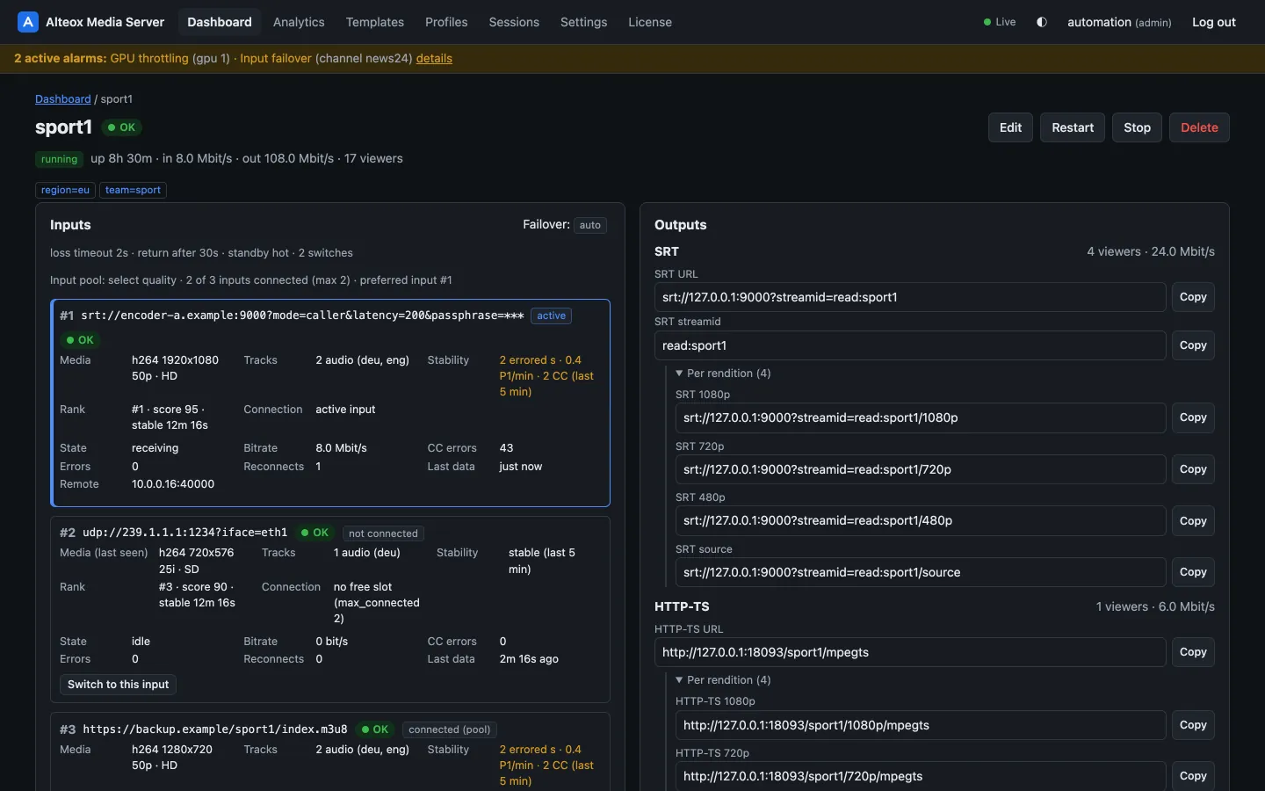Copy the HTTP-TS URL

pos(1193,652)
